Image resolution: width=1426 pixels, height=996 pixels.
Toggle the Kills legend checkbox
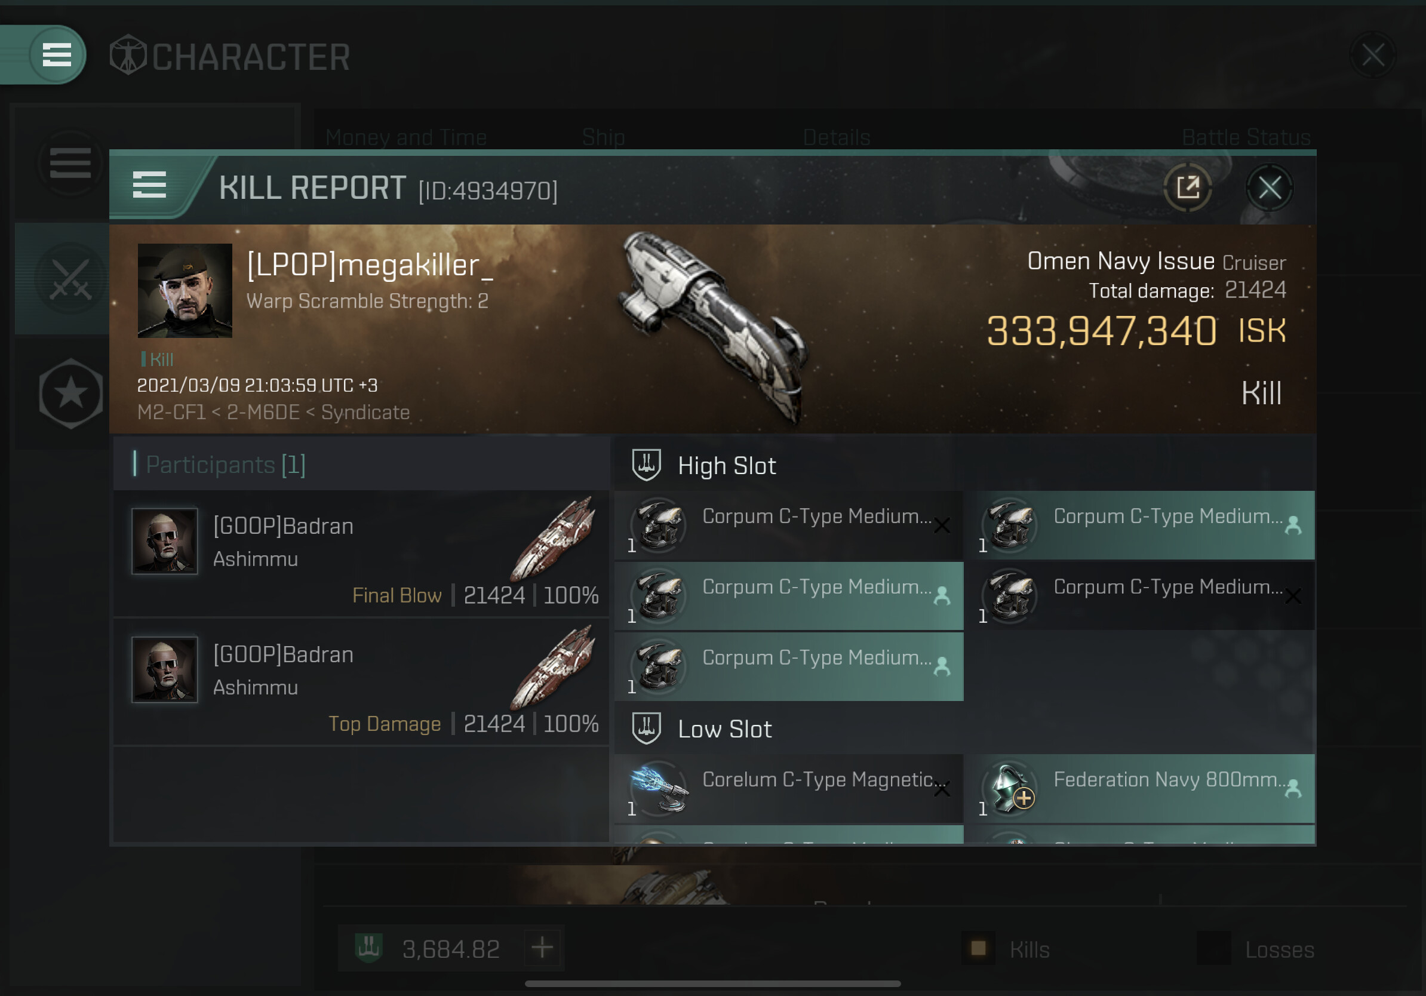point(978,948)
